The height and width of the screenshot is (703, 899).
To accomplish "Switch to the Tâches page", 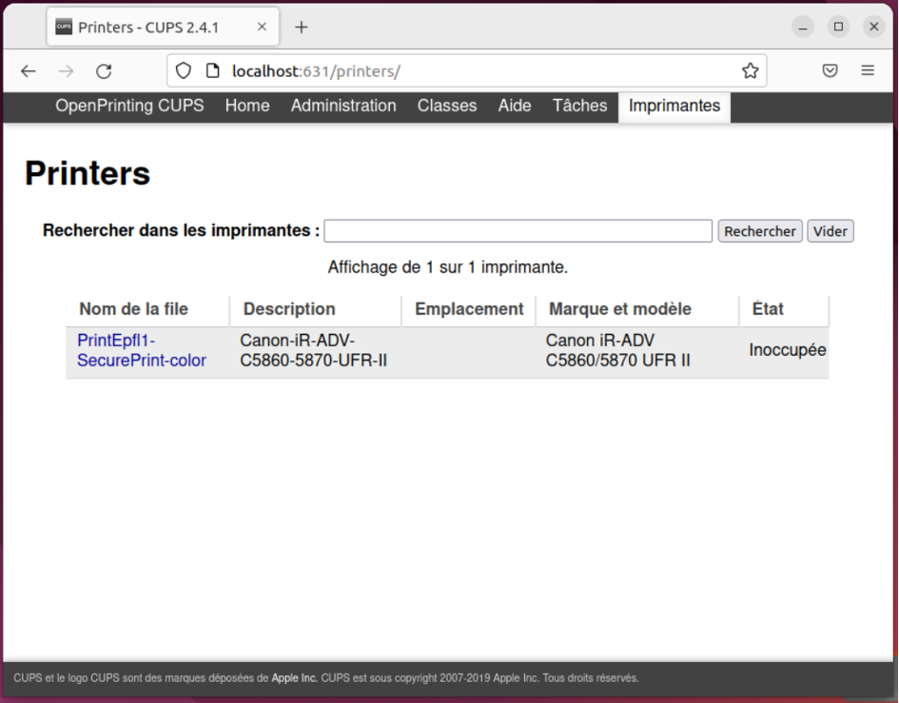I will click(x=579, y=106).
